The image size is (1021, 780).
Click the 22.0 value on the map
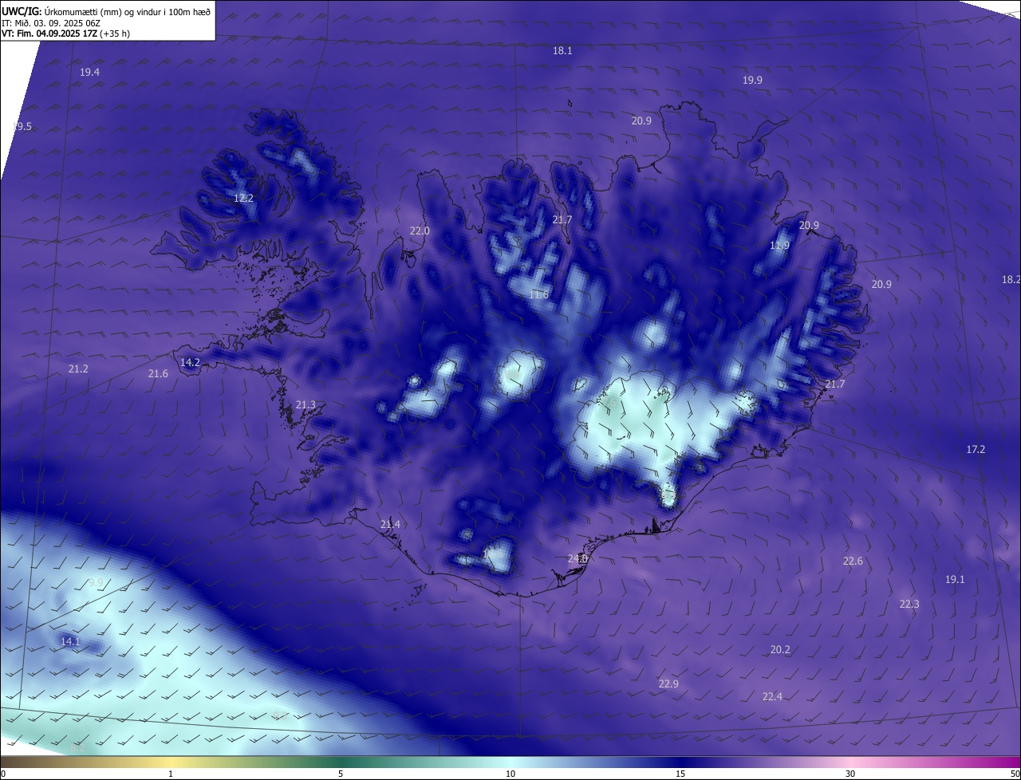420,230
